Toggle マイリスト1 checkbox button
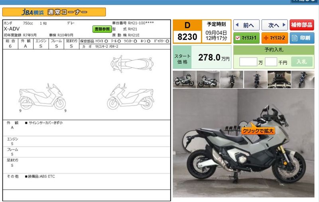319x202 pixels. (246, 38)
